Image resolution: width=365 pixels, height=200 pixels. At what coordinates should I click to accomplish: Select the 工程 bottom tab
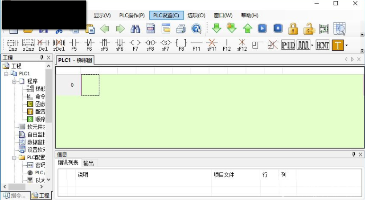[41, 196]
